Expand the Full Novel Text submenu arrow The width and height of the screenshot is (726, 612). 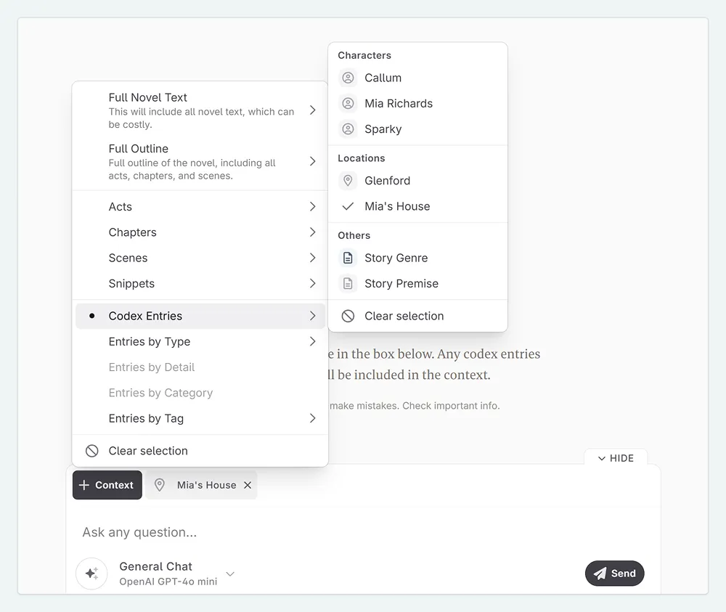point(312,110)
